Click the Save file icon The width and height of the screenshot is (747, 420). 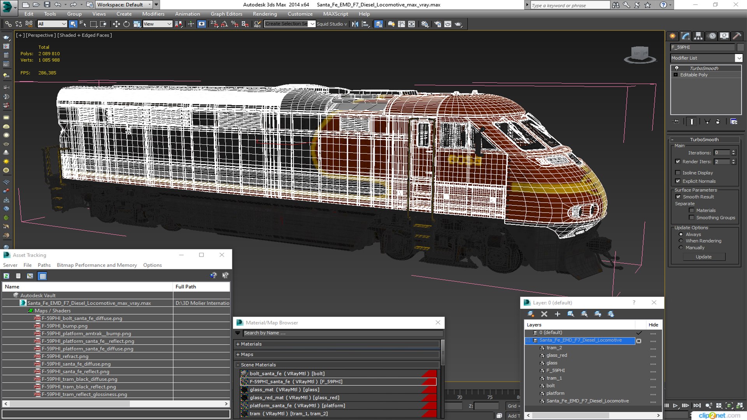pyautogui.click(x=47, y=5)
